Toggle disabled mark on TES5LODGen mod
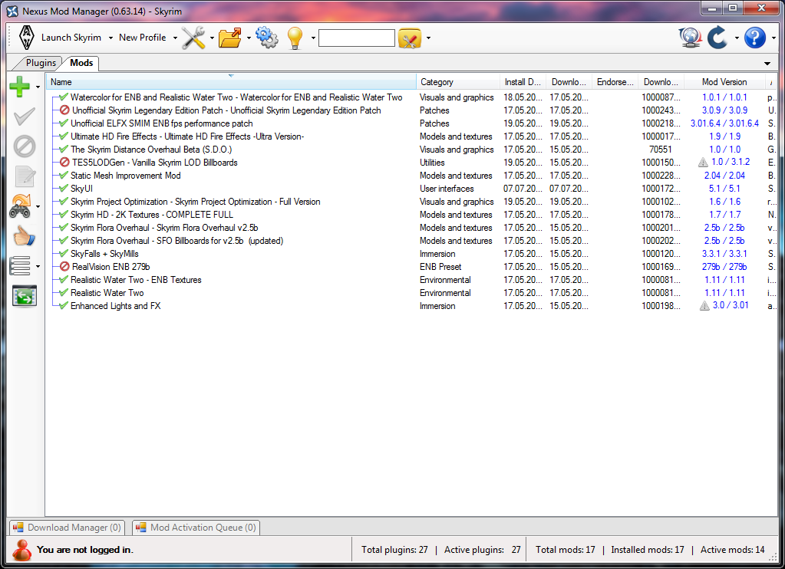This screenshot has height=569, width=785. (64, 162)
